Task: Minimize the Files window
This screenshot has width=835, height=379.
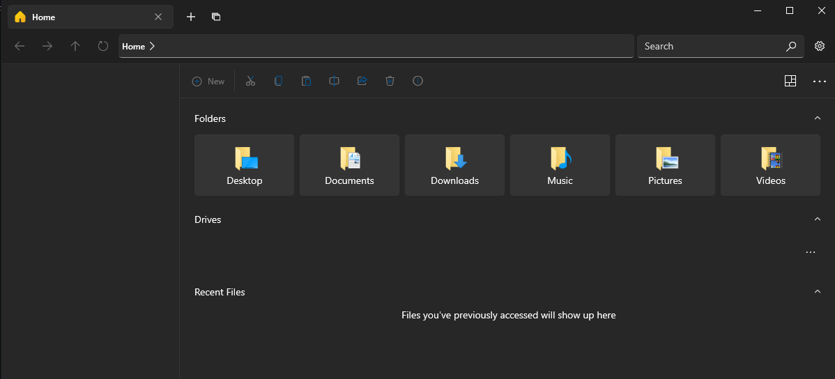Action: [758, 10]
